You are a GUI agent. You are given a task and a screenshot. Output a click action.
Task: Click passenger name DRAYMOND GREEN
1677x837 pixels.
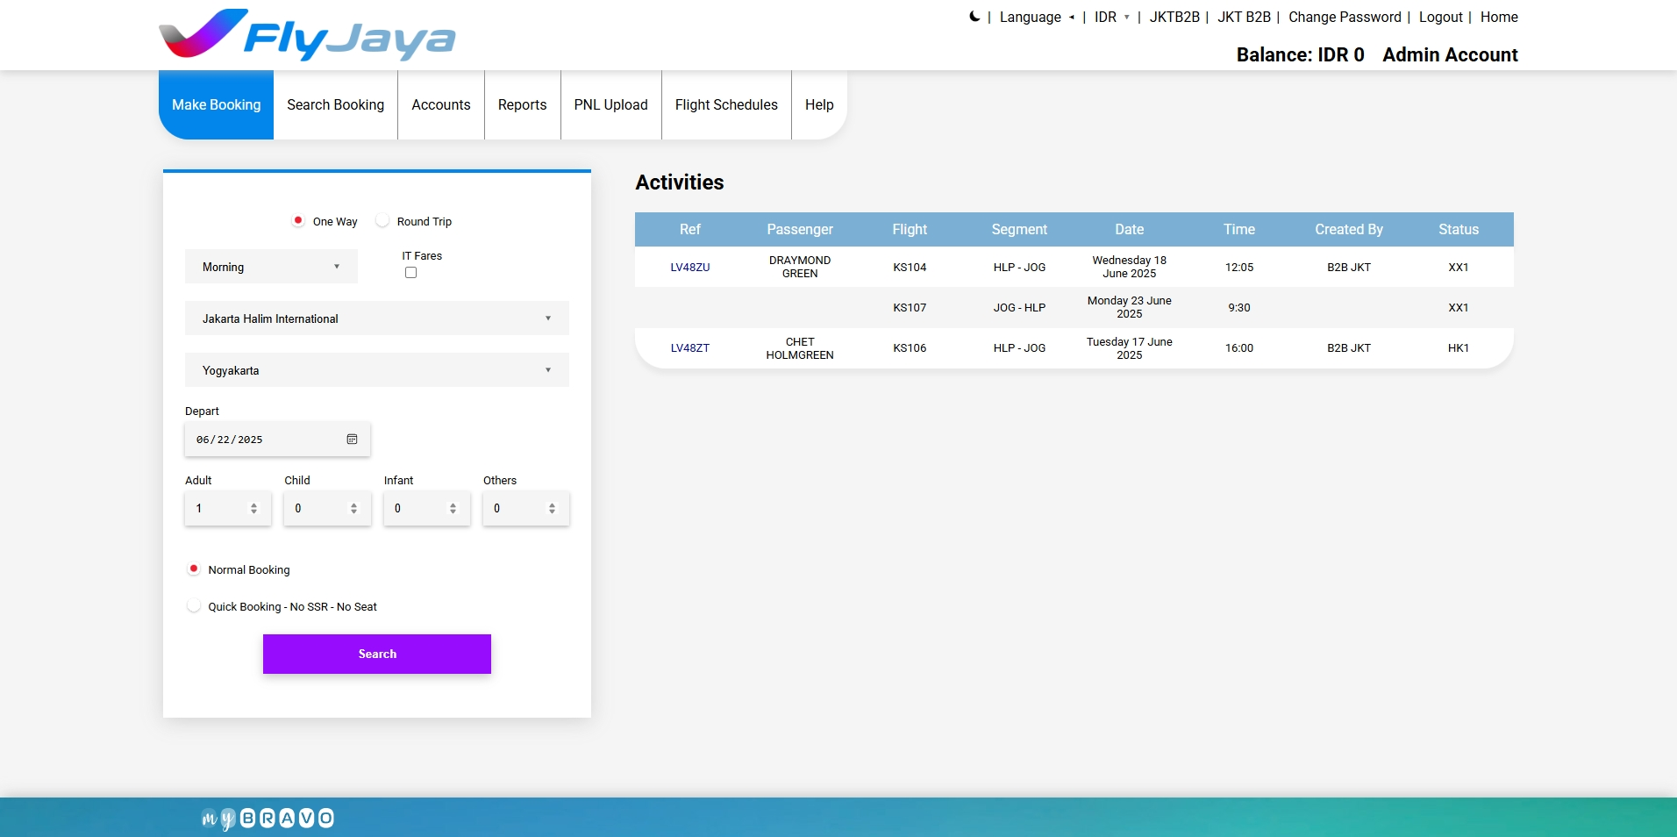pos(800,267)
